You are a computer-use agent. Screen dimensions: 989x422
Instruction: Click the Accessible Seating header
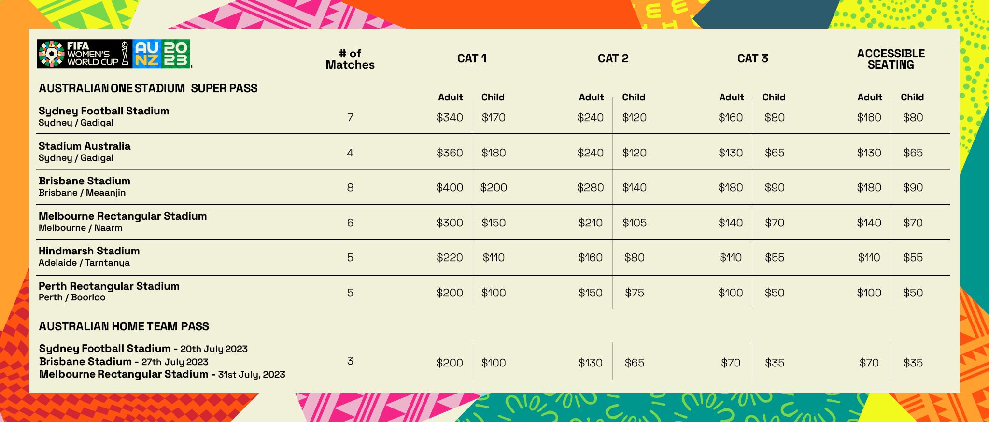click(x=890, y=59)
